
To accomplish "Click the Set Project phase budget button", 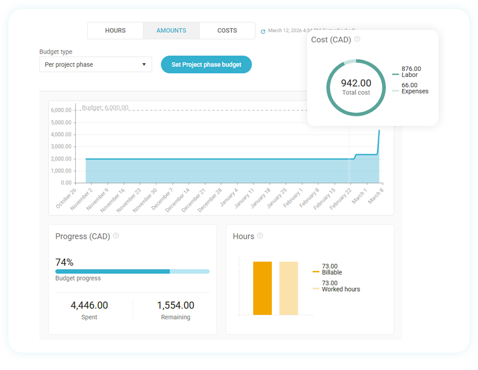I will (206, 64).
